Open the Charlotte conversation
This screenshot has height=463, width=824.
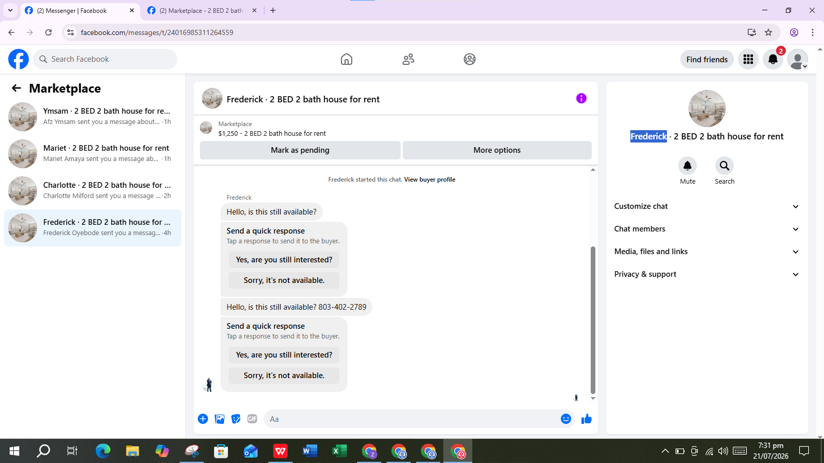click(93, 191)
